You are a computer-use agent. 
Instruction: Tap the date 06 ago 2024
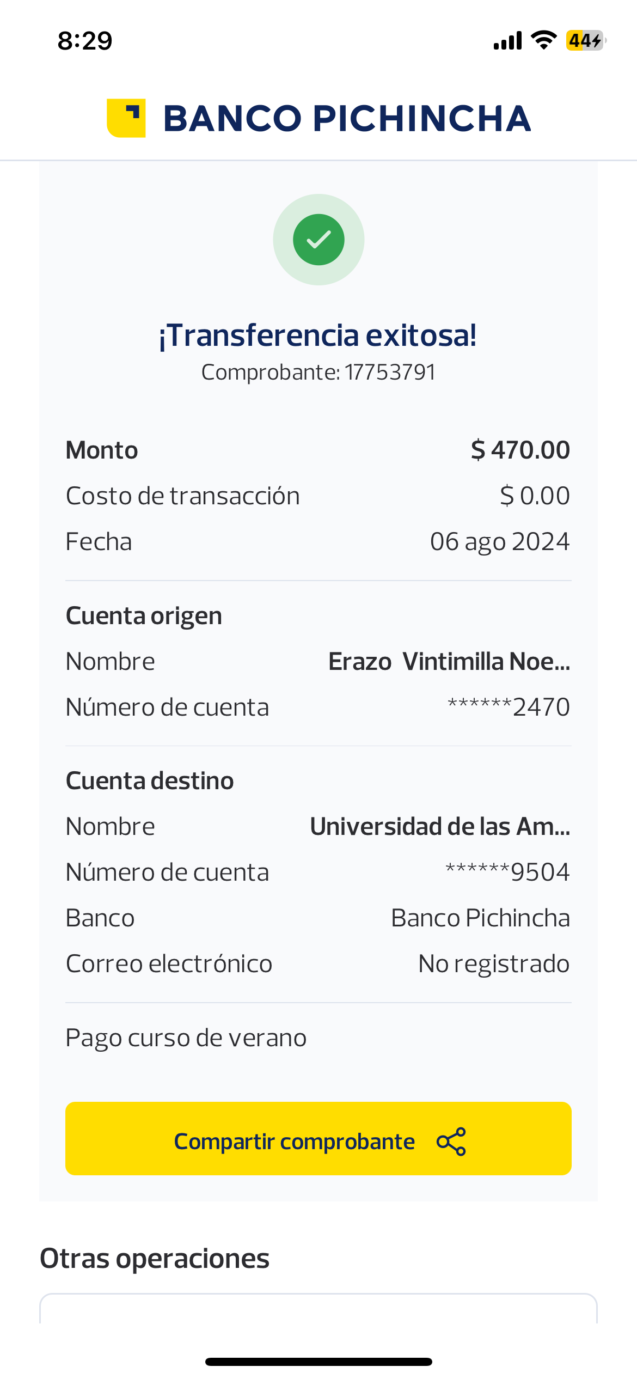tap(500, 542)
